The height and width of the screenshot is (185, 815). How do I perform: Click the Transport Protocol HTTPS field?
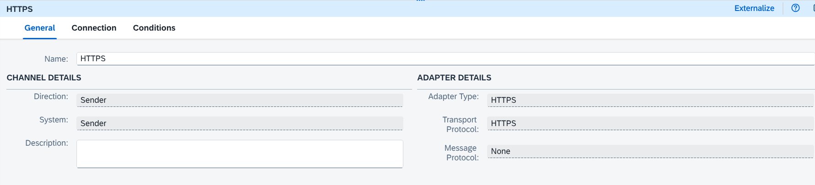[651, 123]
